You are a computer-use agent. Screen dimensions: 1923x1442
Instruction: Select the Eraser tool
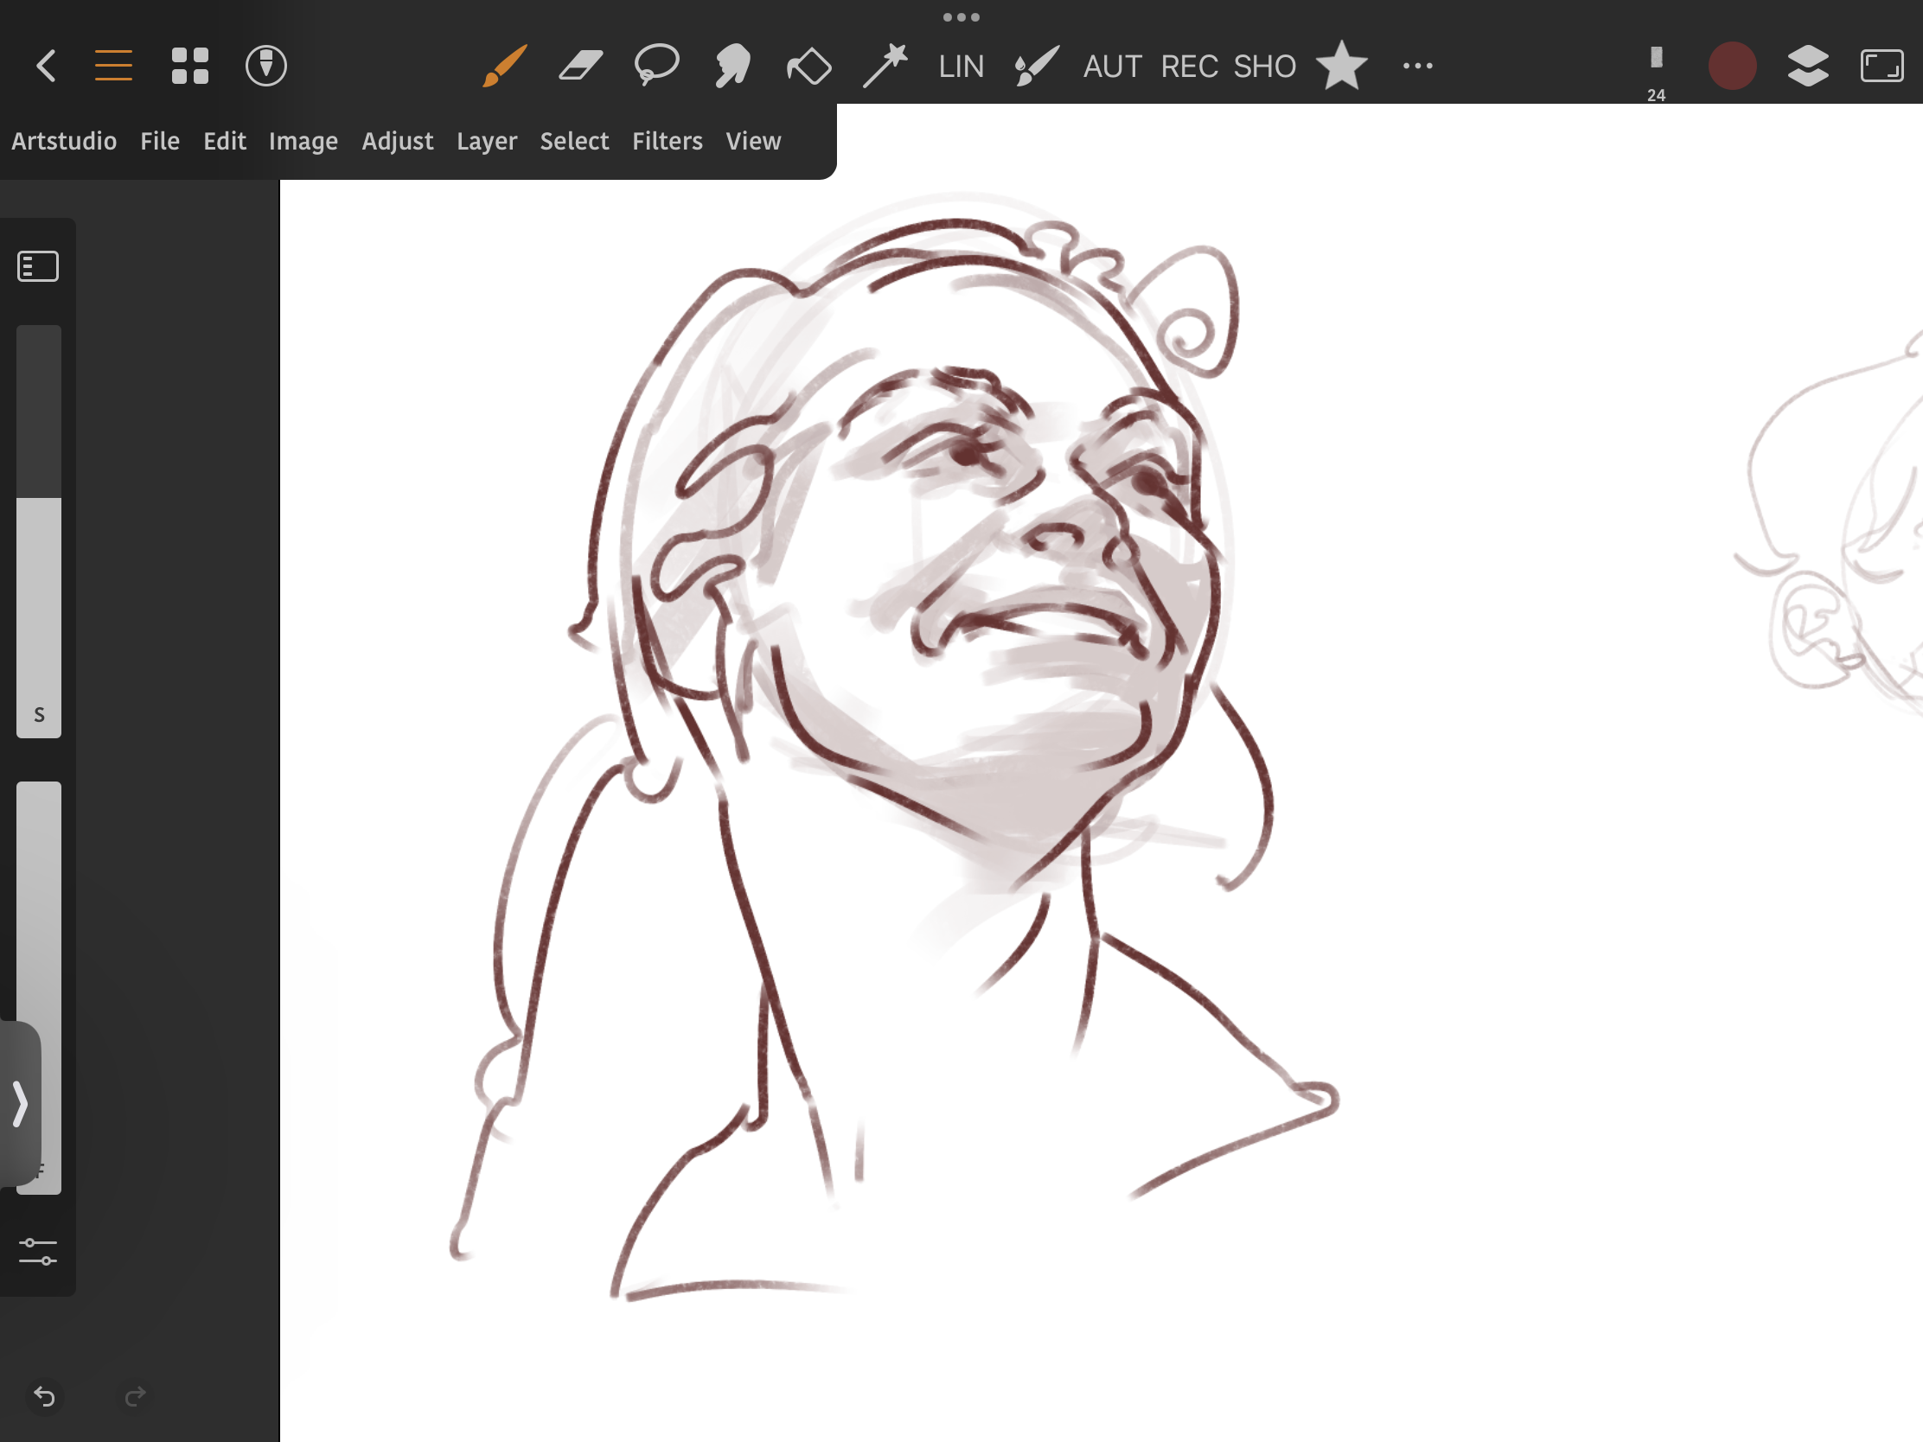click(581, 65)
